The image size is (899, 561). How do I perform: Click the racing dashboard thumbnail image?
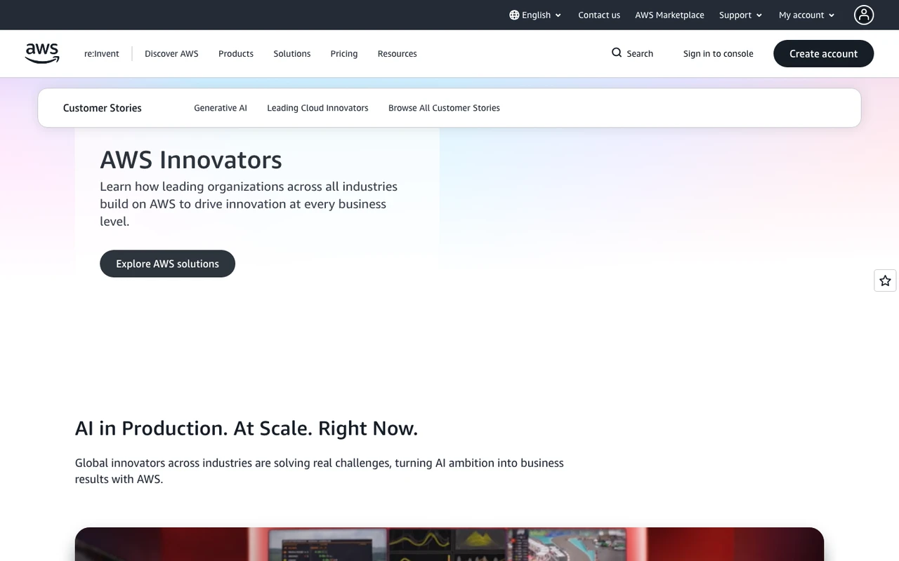point(449,544)
